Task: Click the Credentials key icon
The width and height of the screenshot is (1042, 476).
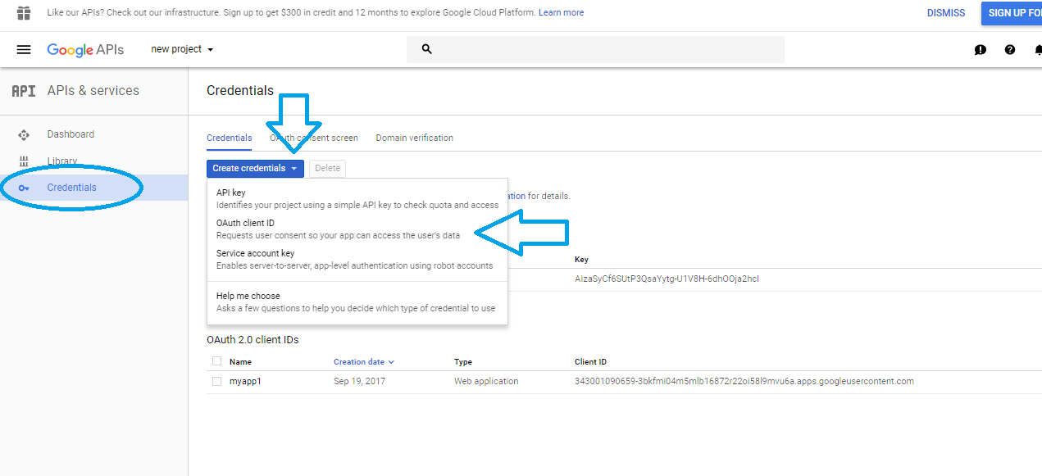Action: coord(24,188)
